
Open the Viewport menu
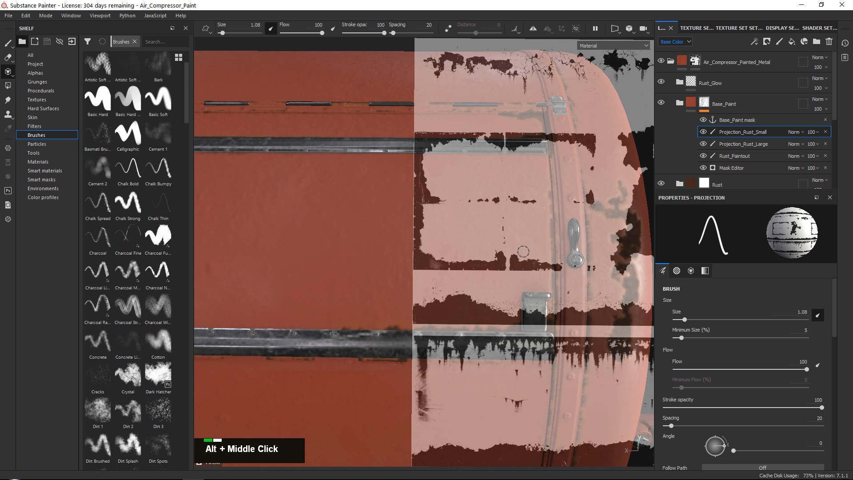coord(100,16)
